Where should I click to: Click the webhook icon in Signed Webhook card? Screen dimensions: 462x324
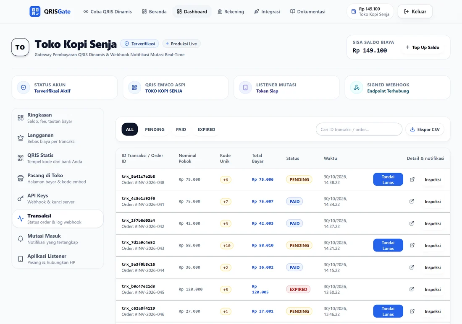357,88
